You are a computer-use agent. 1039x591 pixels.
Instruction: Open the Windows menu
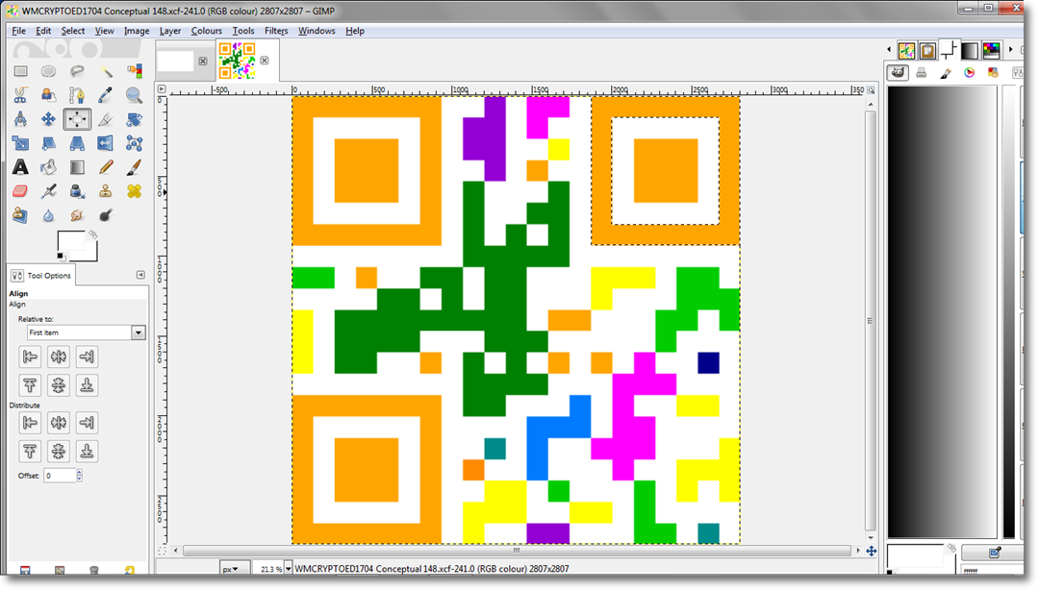coord(317,31)
